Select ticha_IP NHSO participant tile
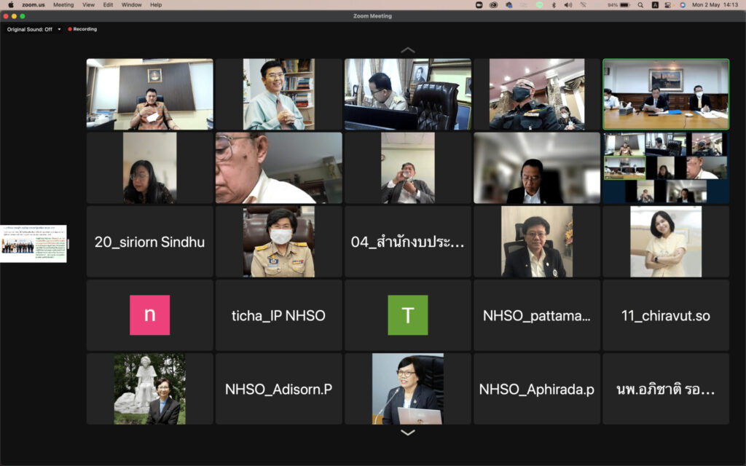746x466 pixels. point(278,315)
